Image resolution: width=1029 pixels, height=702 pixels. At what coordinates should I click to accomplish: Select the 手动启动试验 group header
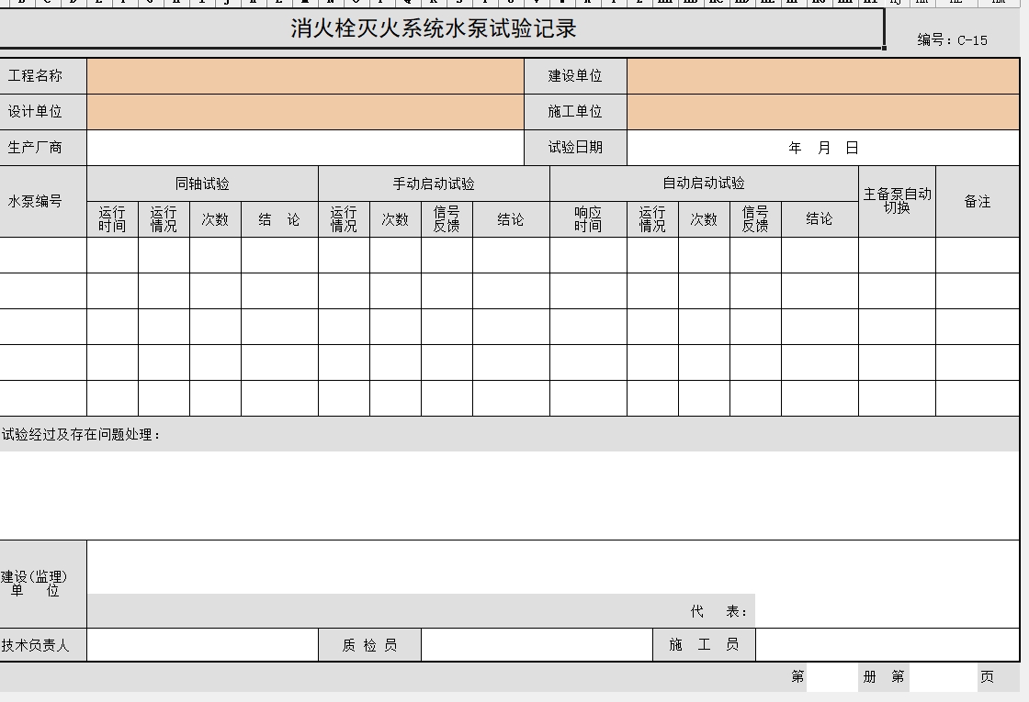pos(434,184)
